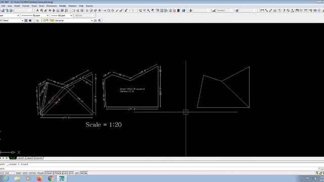Image resolution: width=324 pixels, height=182 pixels.
Task: Open File Explorer from taskbar
Action: coord(17,178)
